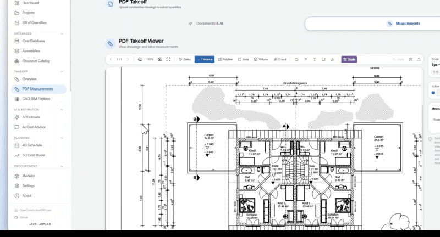Screen dimensions: 440x237
Task: Collapse the Takeoff sidebar group
Action: pos(62,72)
